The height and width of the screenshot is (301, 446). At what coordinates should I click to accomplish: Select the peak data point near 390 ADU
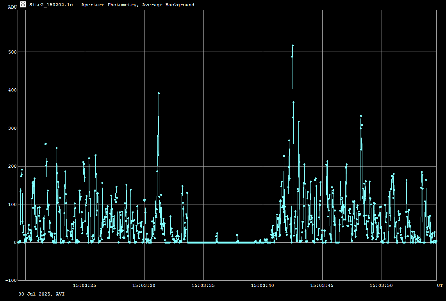point(159,93)
